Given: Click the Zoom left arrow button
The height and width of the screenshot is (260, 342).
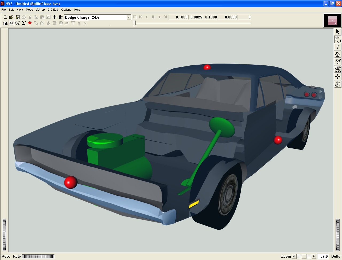Looking at the screenshot, I should 294,257.
